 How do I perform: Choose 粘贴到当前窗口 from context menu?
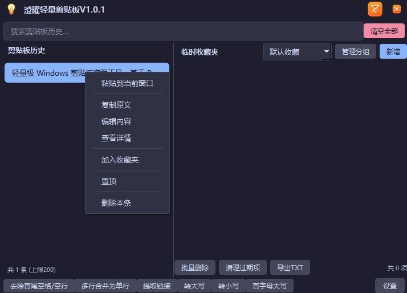click(127, 83)
